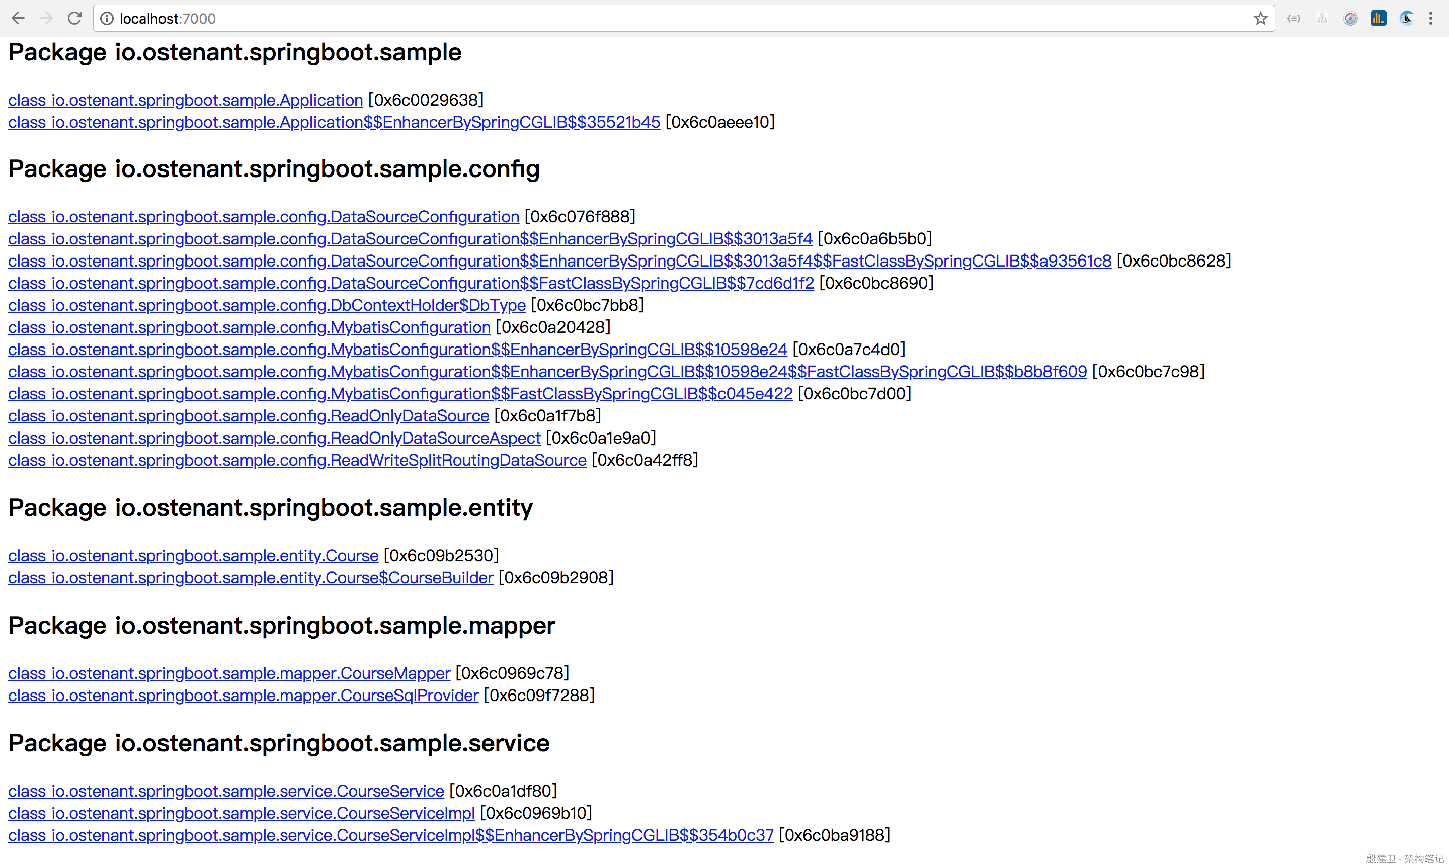Image resolution: width=1449 pixels, height=868 pixels.
Task: Open the mapper.CourseMapper class link
Action: (229, 674)
